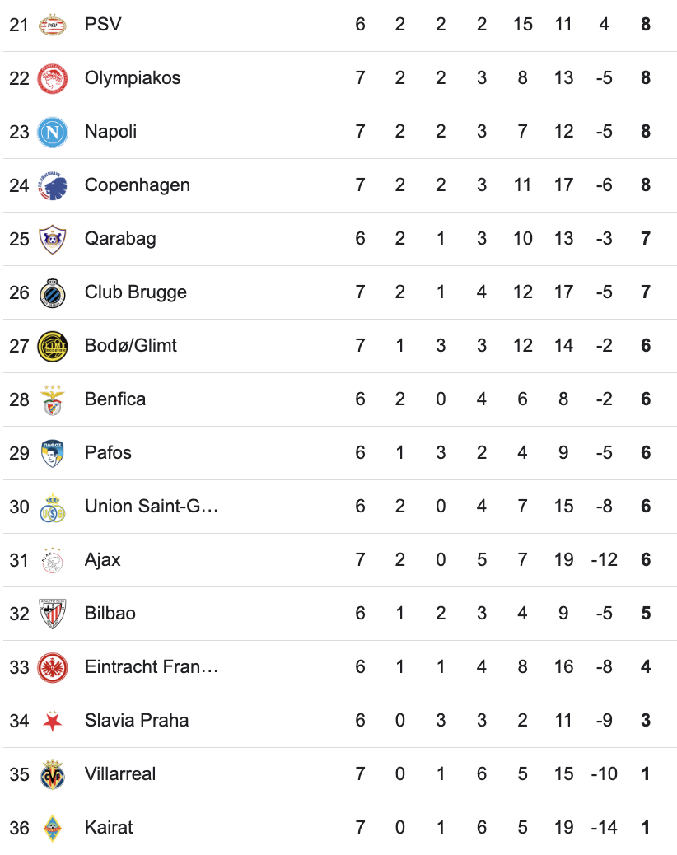Viewport: 677px width, 855px height.
Task: Click the PSV club crest icon
Action: [53, 25]
